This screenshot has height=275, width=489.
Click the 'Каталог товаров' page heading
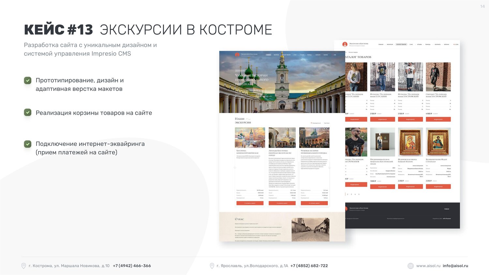pos(358,57)
